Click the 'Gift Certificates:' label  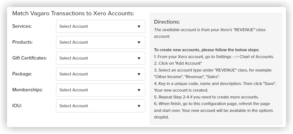30,58
